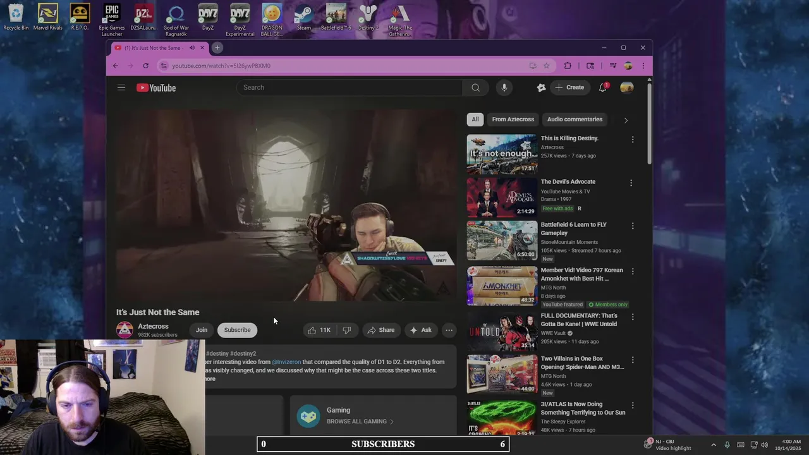Open the volume tray icon

point(764,445)
